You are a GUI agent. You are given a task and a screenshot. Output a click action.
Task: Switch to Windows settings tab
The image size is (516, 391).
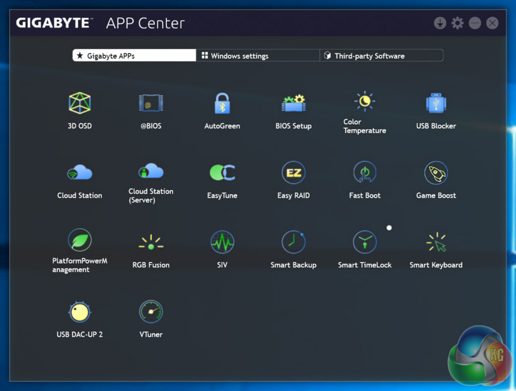(x=257, y=56)
